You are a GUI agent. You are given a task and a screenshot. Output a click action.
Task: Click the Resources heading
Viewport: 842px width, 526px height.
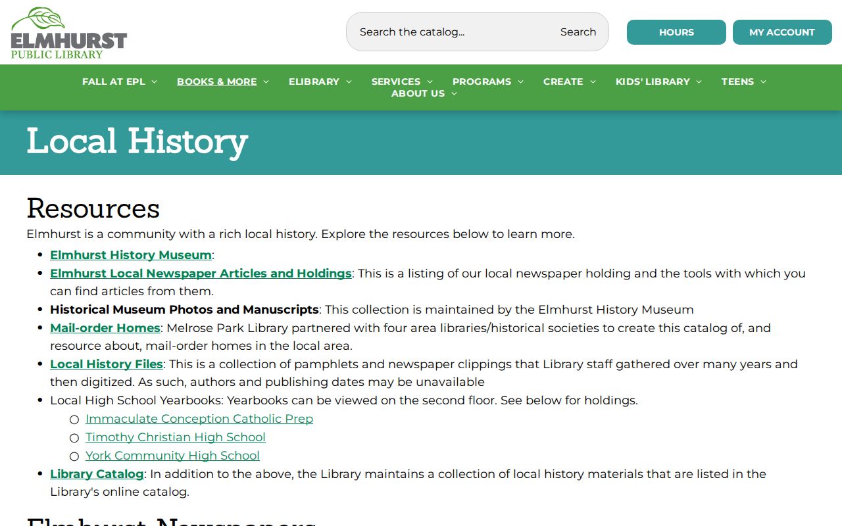coord(93,208)
